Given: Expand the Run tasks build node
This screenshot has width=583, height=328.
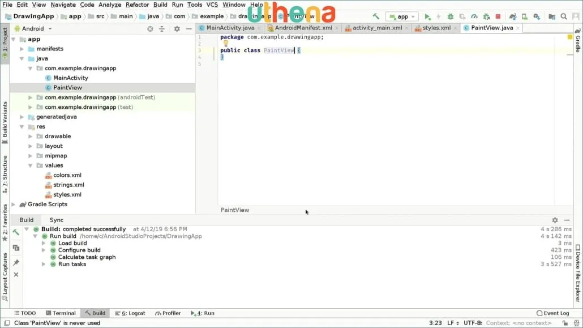Looking at the screenshot, I should 44,265.
